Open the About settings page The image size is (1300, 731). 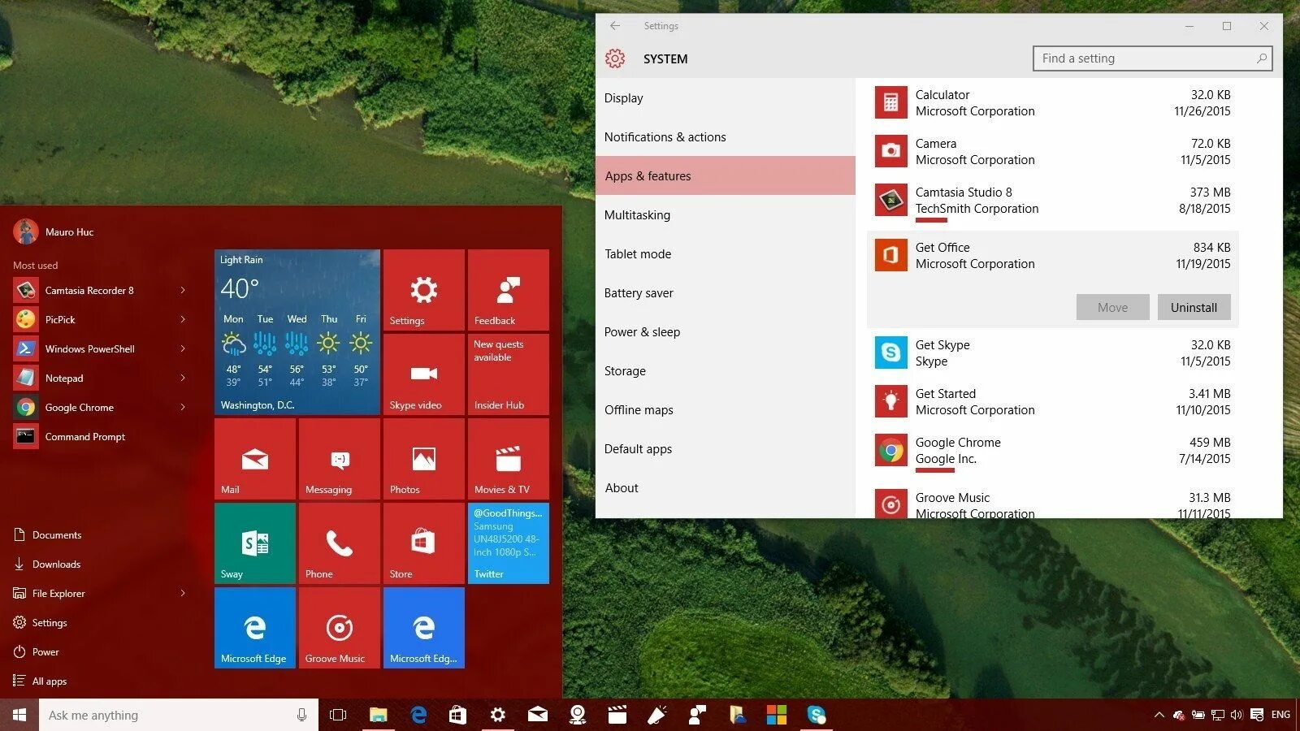pyautogui.click(x=725, y=487)
